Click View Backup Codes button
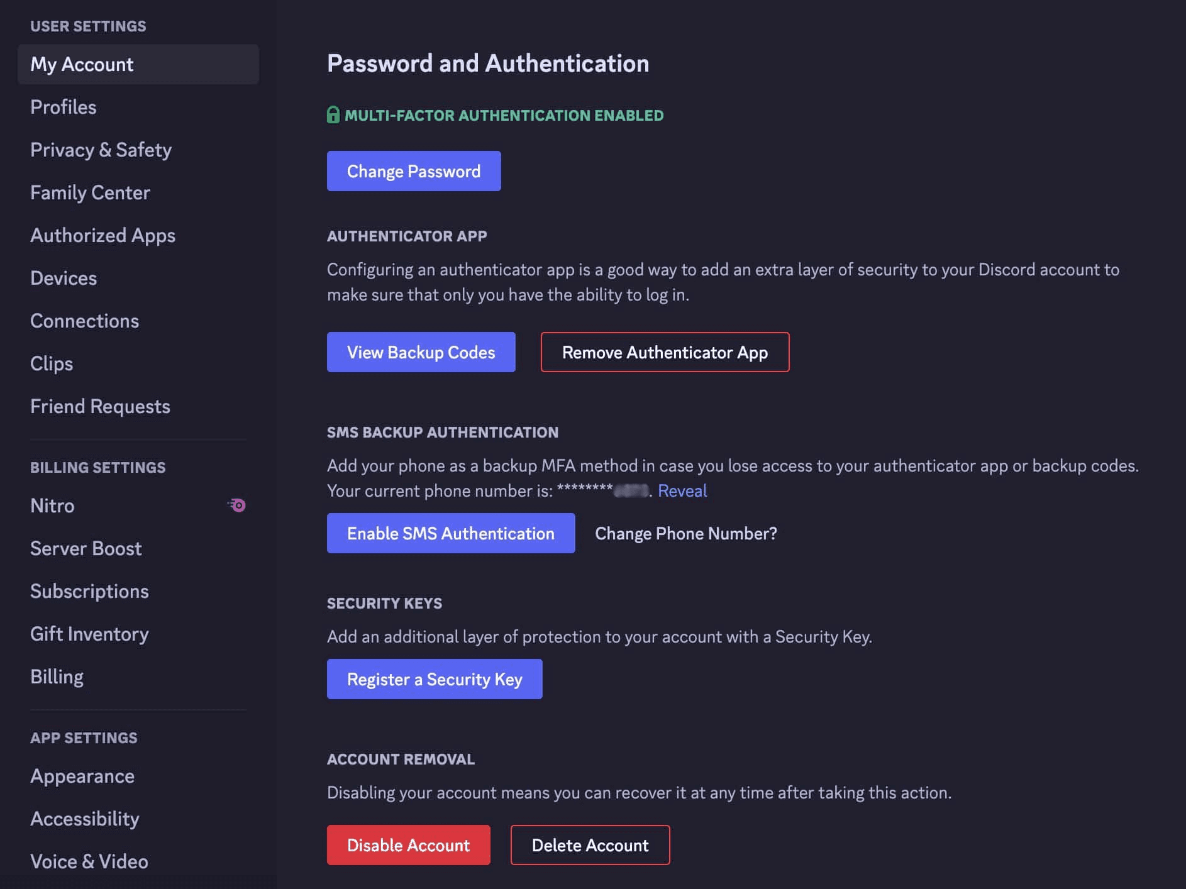Viewport: 1186px width, 889px height. (x=421, y=352)
